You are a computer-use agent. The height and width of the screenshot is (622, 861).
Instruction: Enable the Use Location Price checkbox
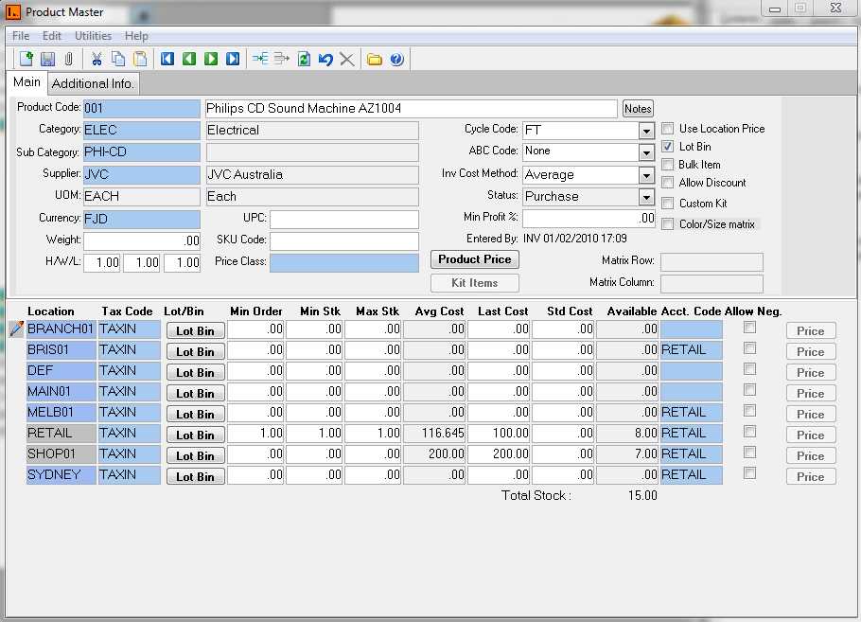click(x=668, y=129)
